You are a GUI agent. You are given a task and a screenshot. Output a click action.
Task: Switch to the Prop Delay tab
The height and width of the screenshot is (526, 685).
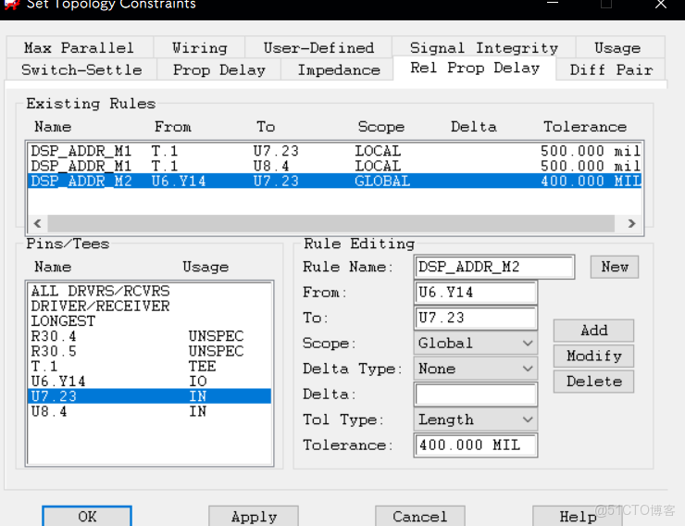pos(218,69)
